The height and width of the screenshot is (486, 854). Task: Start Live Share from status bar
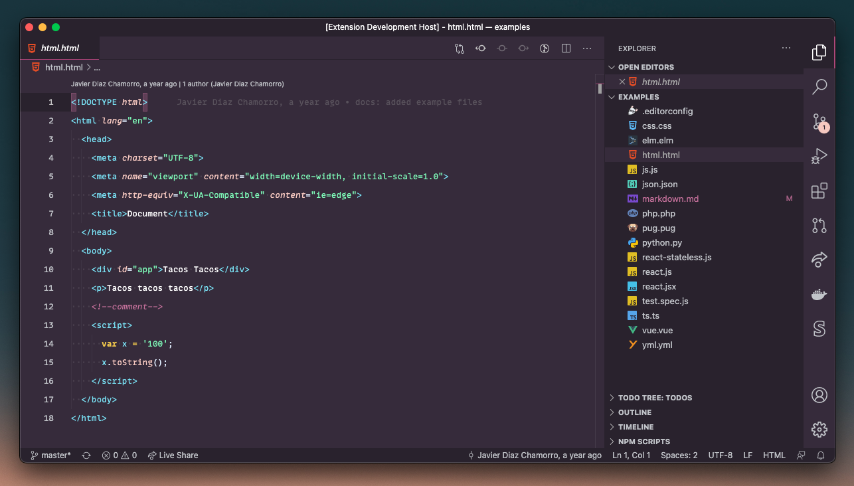(x=173, y=455)
